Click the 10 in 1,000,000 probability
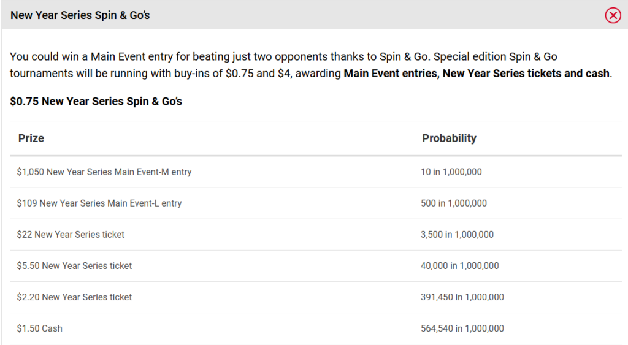628x345 pixels. point(451,172)
